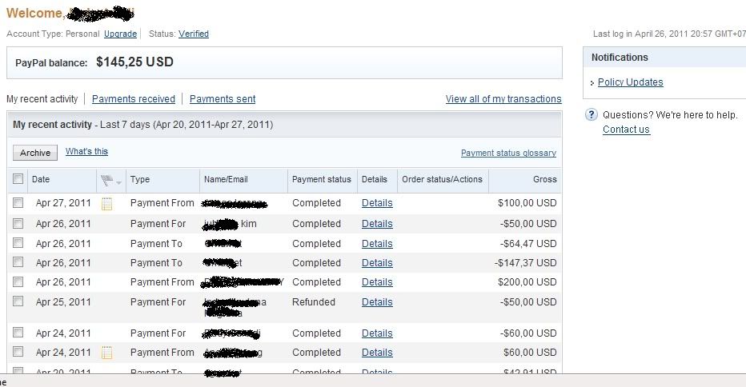Check the -$64,47 USD row checkbox
746x387 pixels.
(18, 243)
